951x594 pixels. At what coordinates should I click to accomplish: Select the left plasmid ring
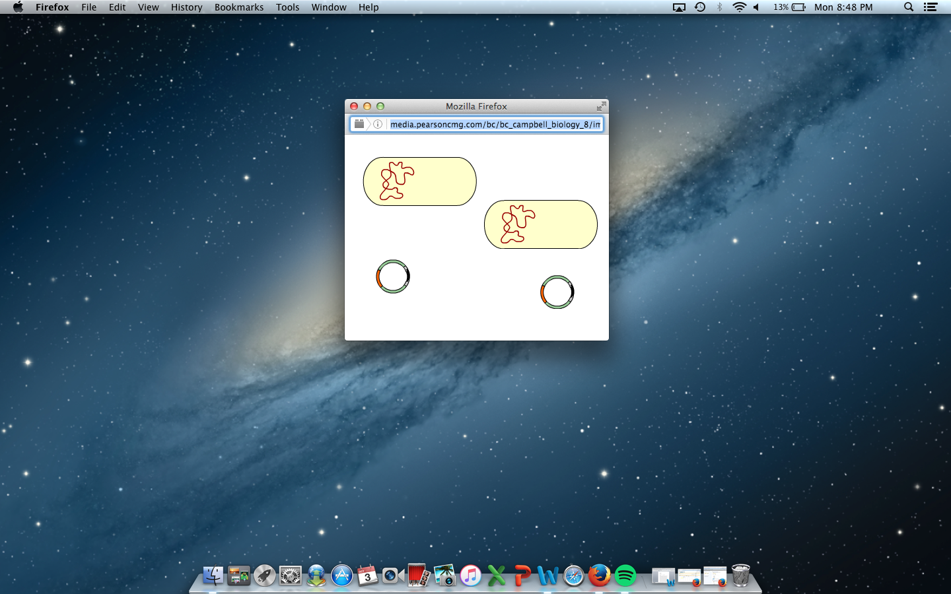pos(393,277)
